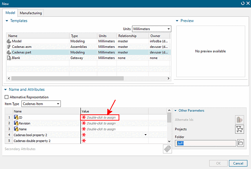This screenshot has width=251, height=169.
Task: Switch to the Model tab
Action: click(x=10, y=13)
